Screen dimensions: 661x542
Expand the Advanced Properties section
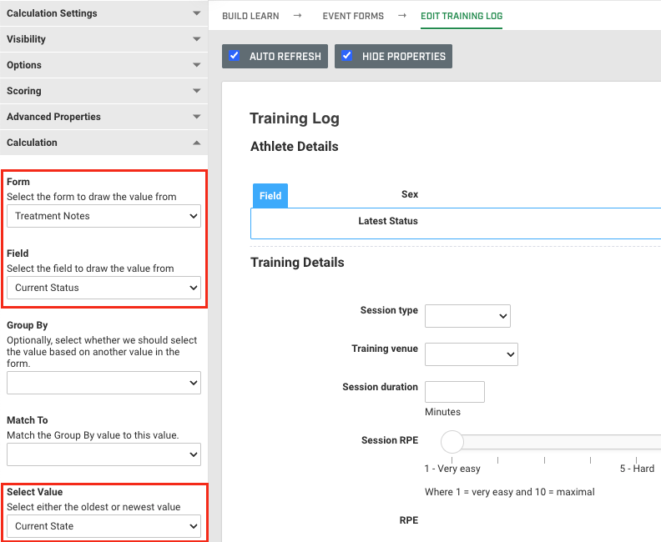pyautogui.click(x=103, y=117)
